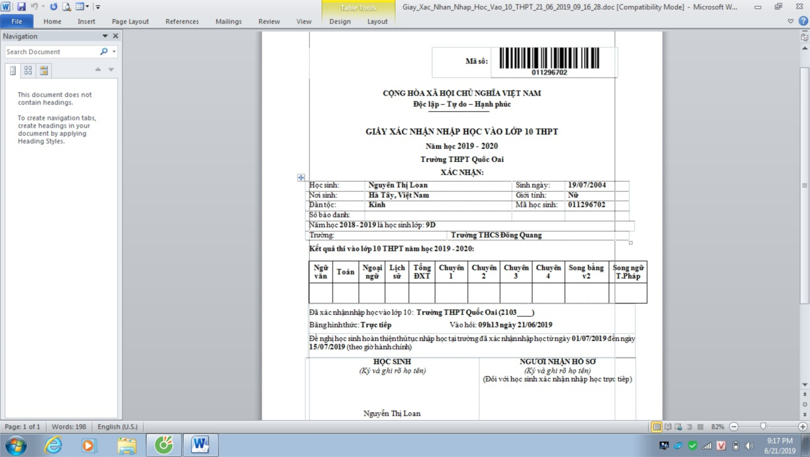
Task: Click the Search Document input field
Action: pyautogui.click(x=51, y=51)
